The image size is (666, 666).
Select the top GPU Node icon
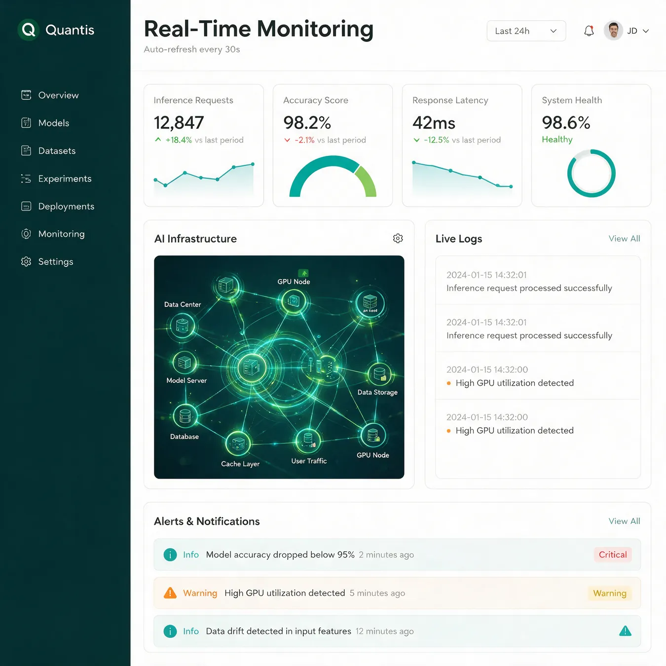(x=294, y=300)
